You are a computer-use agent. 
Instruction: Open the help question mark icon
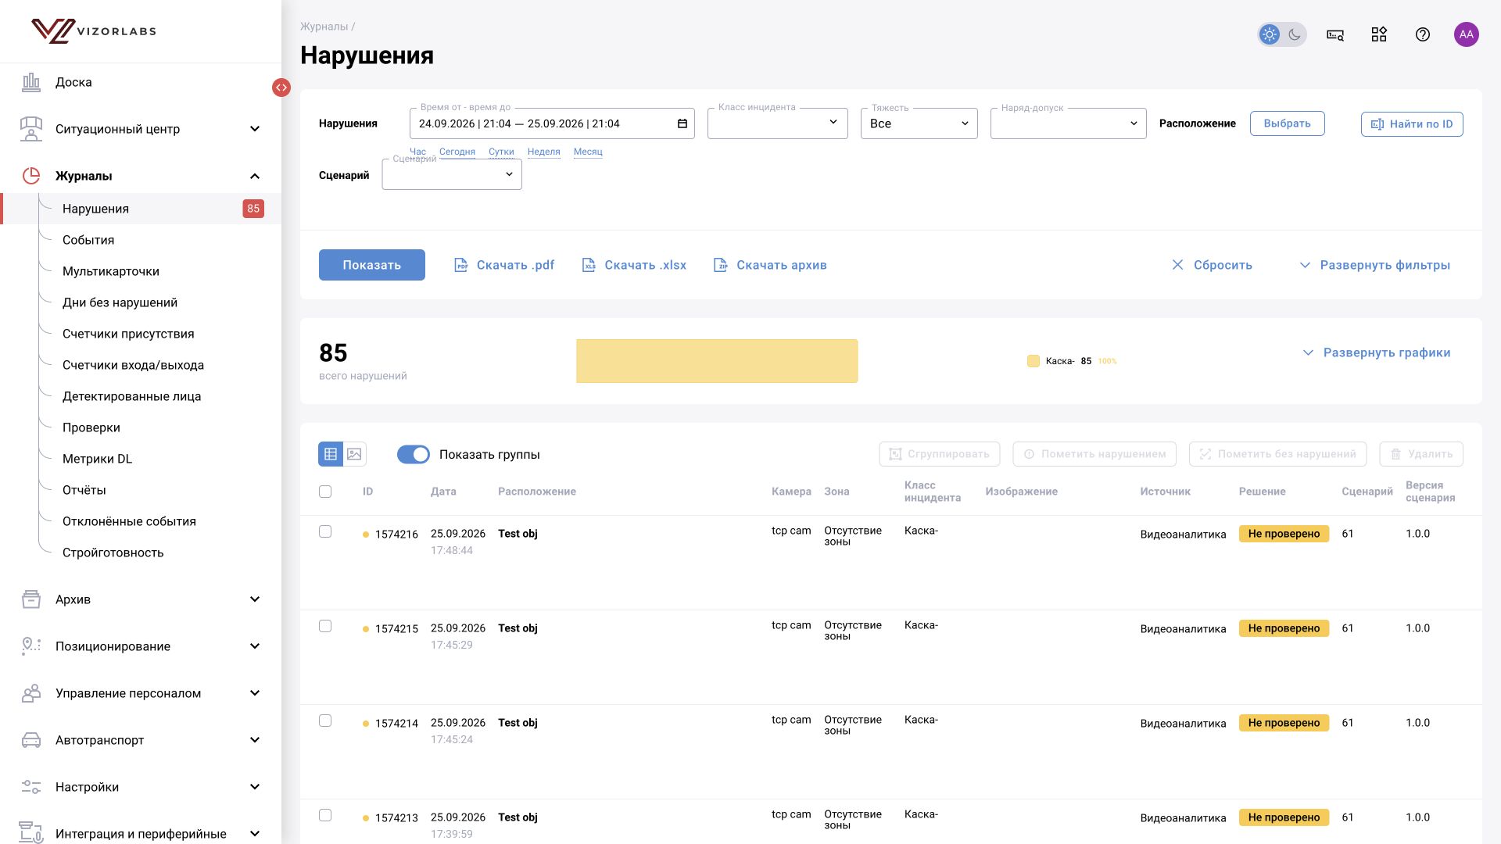1423,34
